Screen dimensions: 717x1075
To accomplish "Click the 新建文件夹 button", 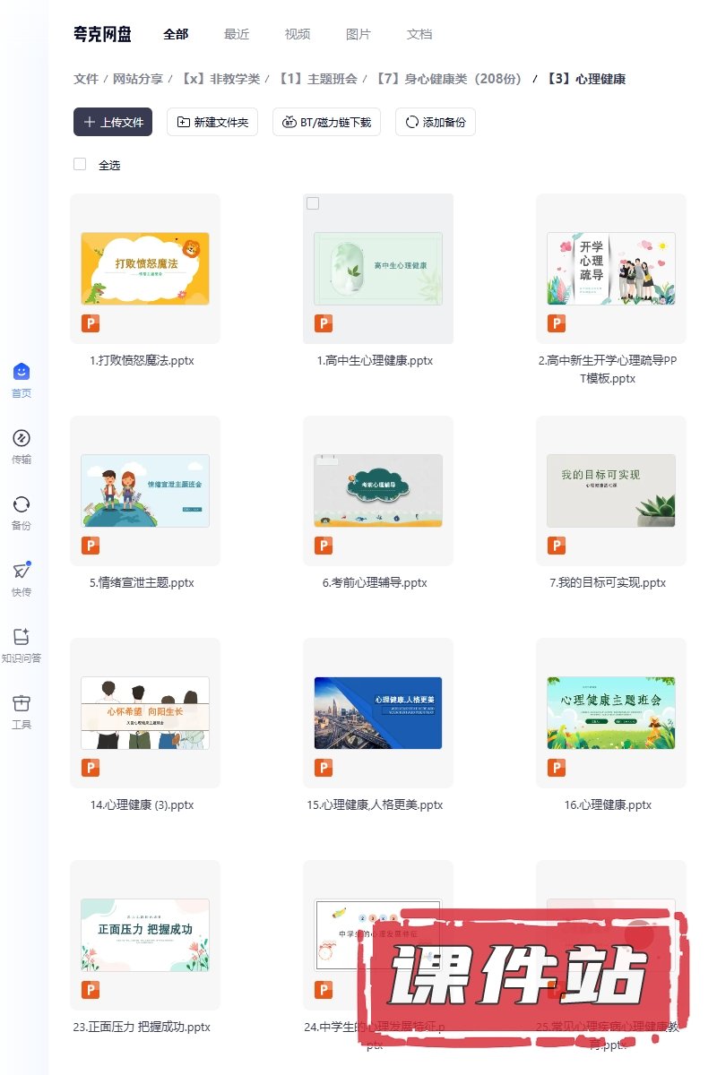I will 212,122.
